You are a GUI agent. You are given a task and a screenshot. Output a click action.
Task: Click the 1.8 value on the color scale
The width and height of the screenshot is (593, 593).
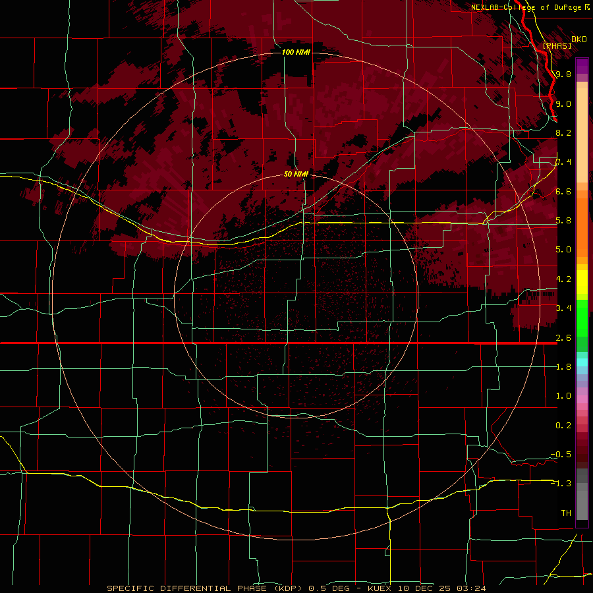tap(563, 366)
